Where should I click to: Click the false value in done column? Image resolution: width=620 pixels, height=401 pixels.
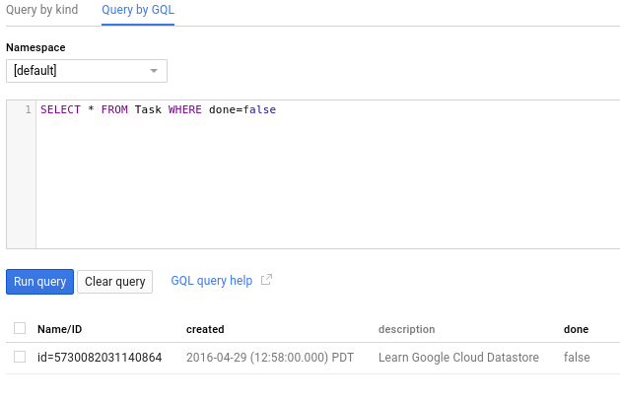pos(577,357)
